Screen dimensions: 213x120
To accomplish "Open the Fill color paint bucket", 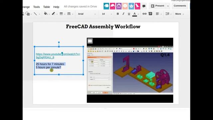I will [46, 13].
